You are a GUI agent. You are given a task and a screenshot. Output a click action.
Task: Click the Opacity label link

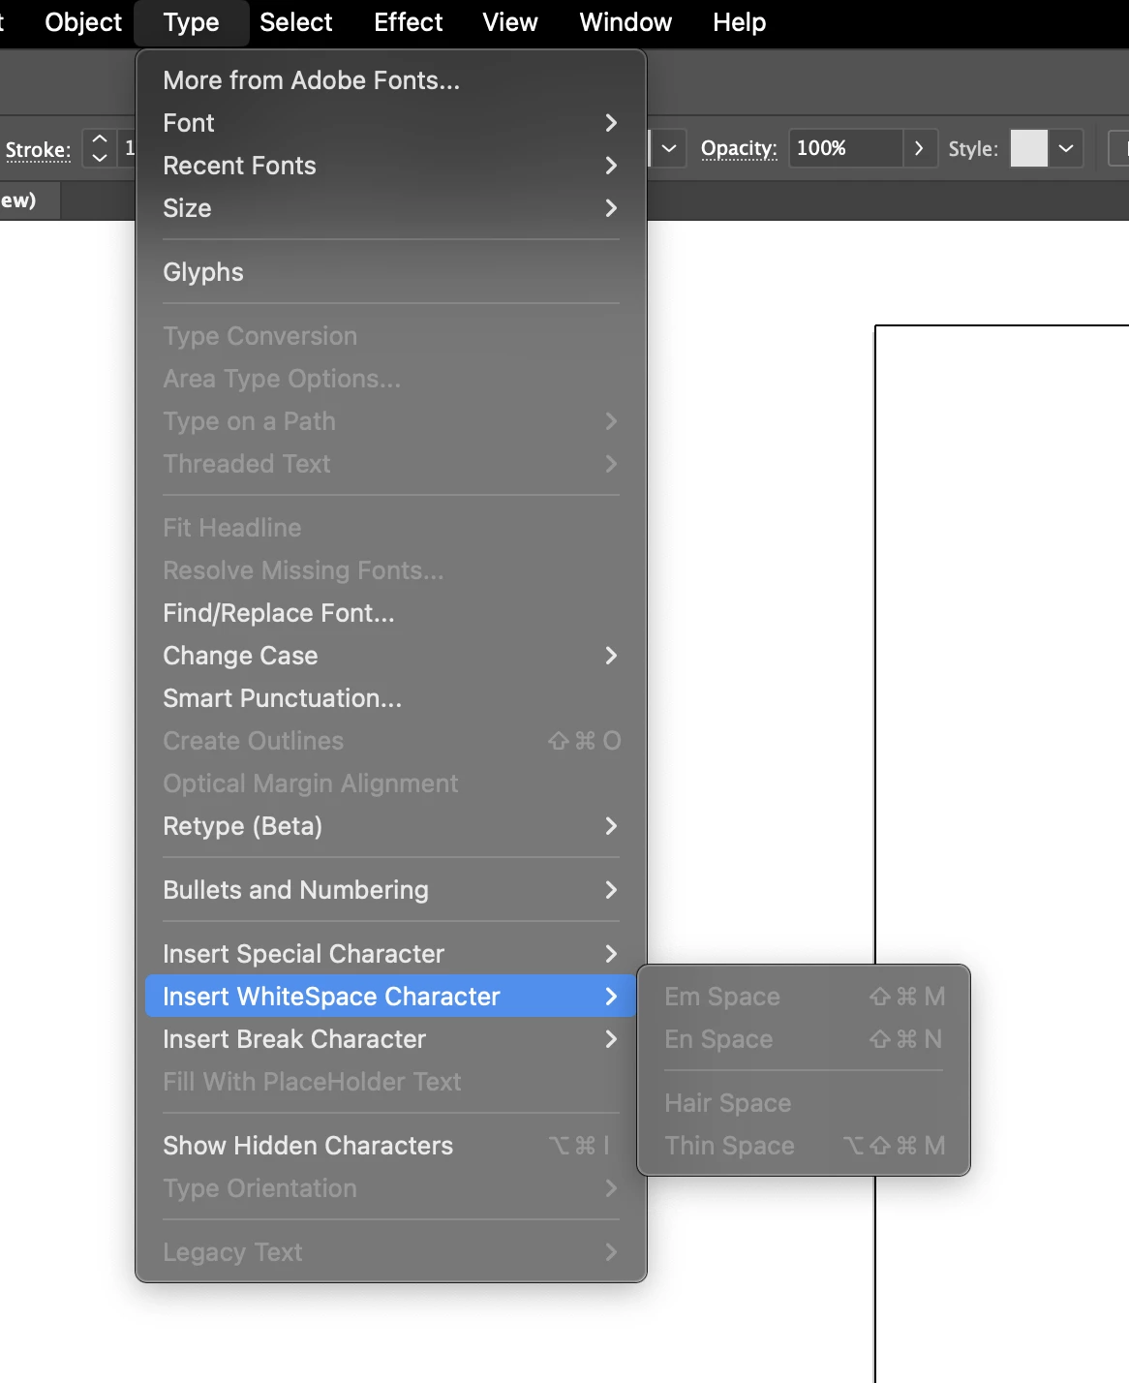pos(739,148)
